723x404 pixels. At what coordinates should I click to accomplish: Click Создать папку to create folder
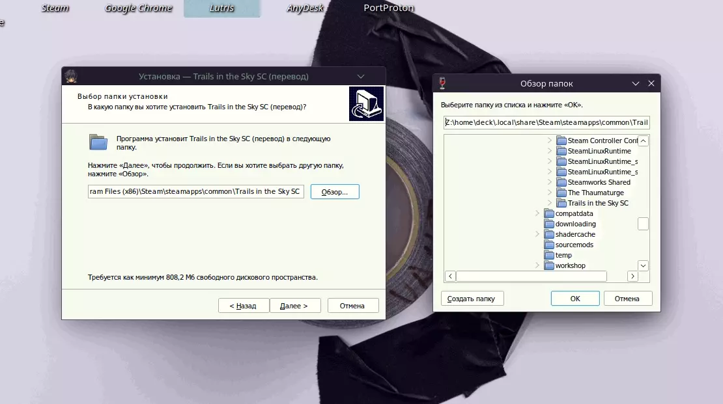[472, 299]
